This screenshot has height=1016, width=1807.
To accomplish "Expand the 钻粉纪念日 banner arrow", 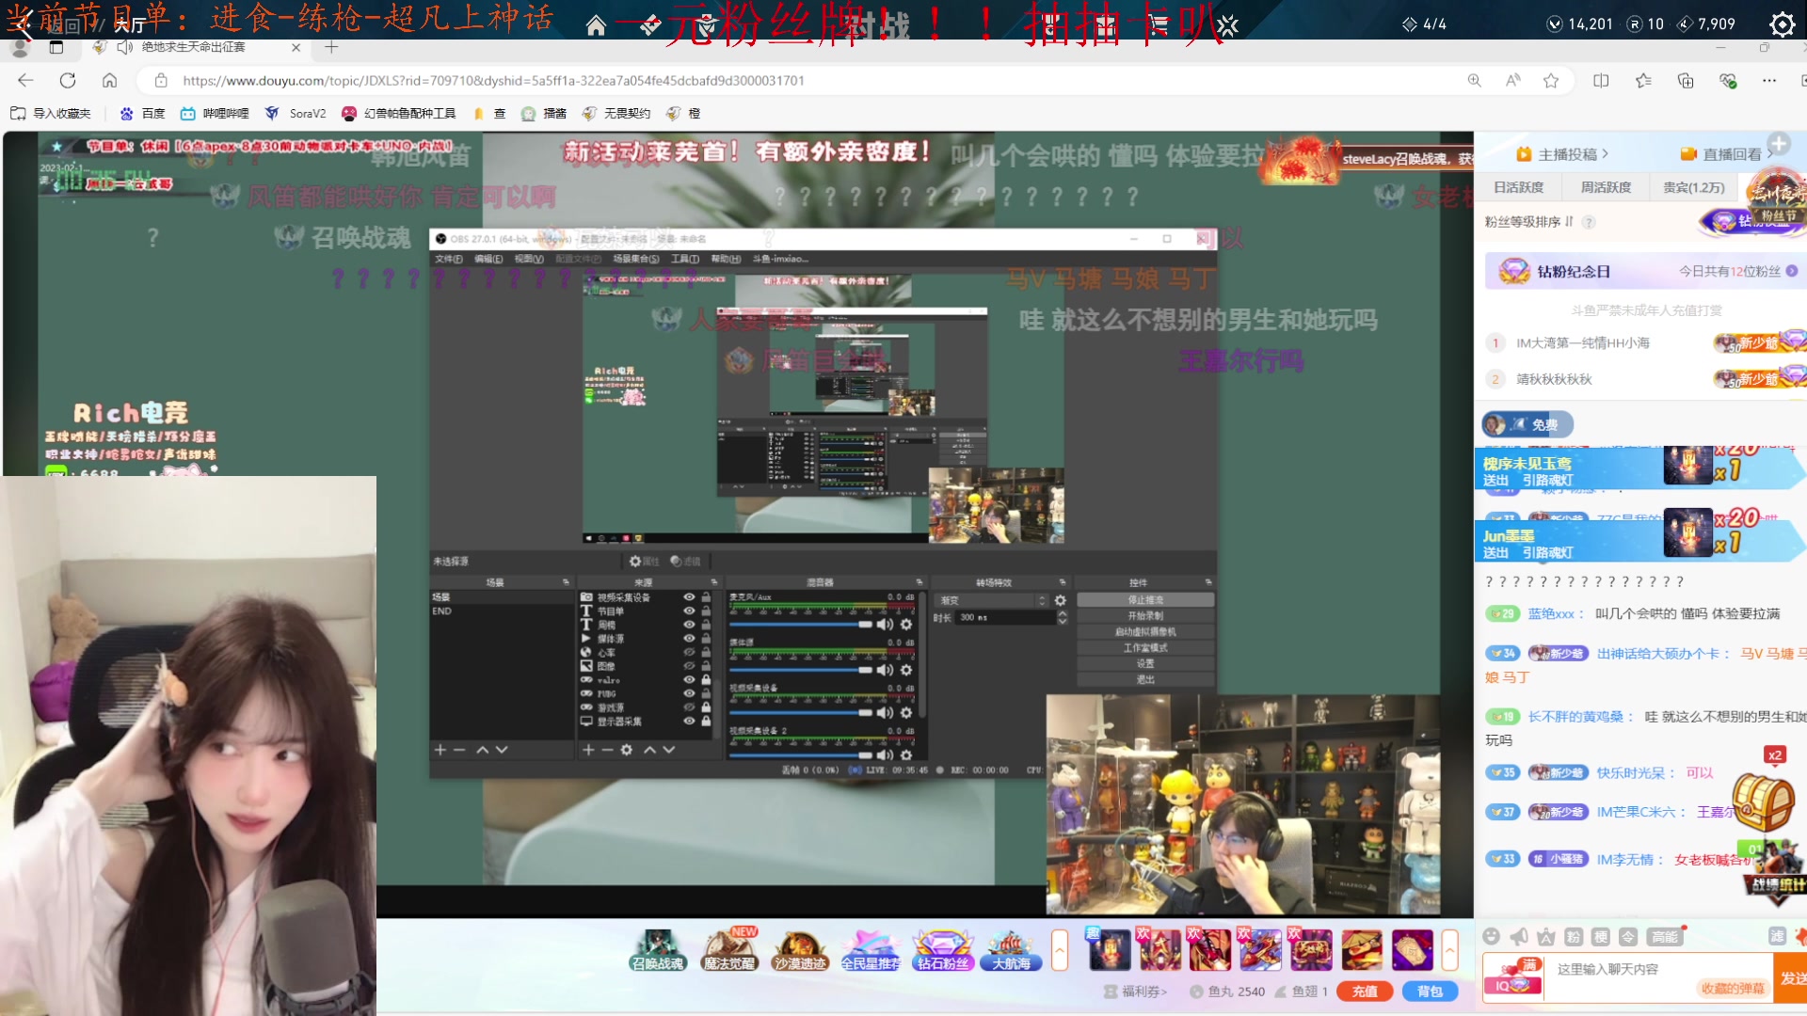I will pos(1792,271).
